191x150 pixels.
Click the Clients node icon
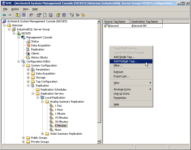pyautogui.click(x=28, y=53)
